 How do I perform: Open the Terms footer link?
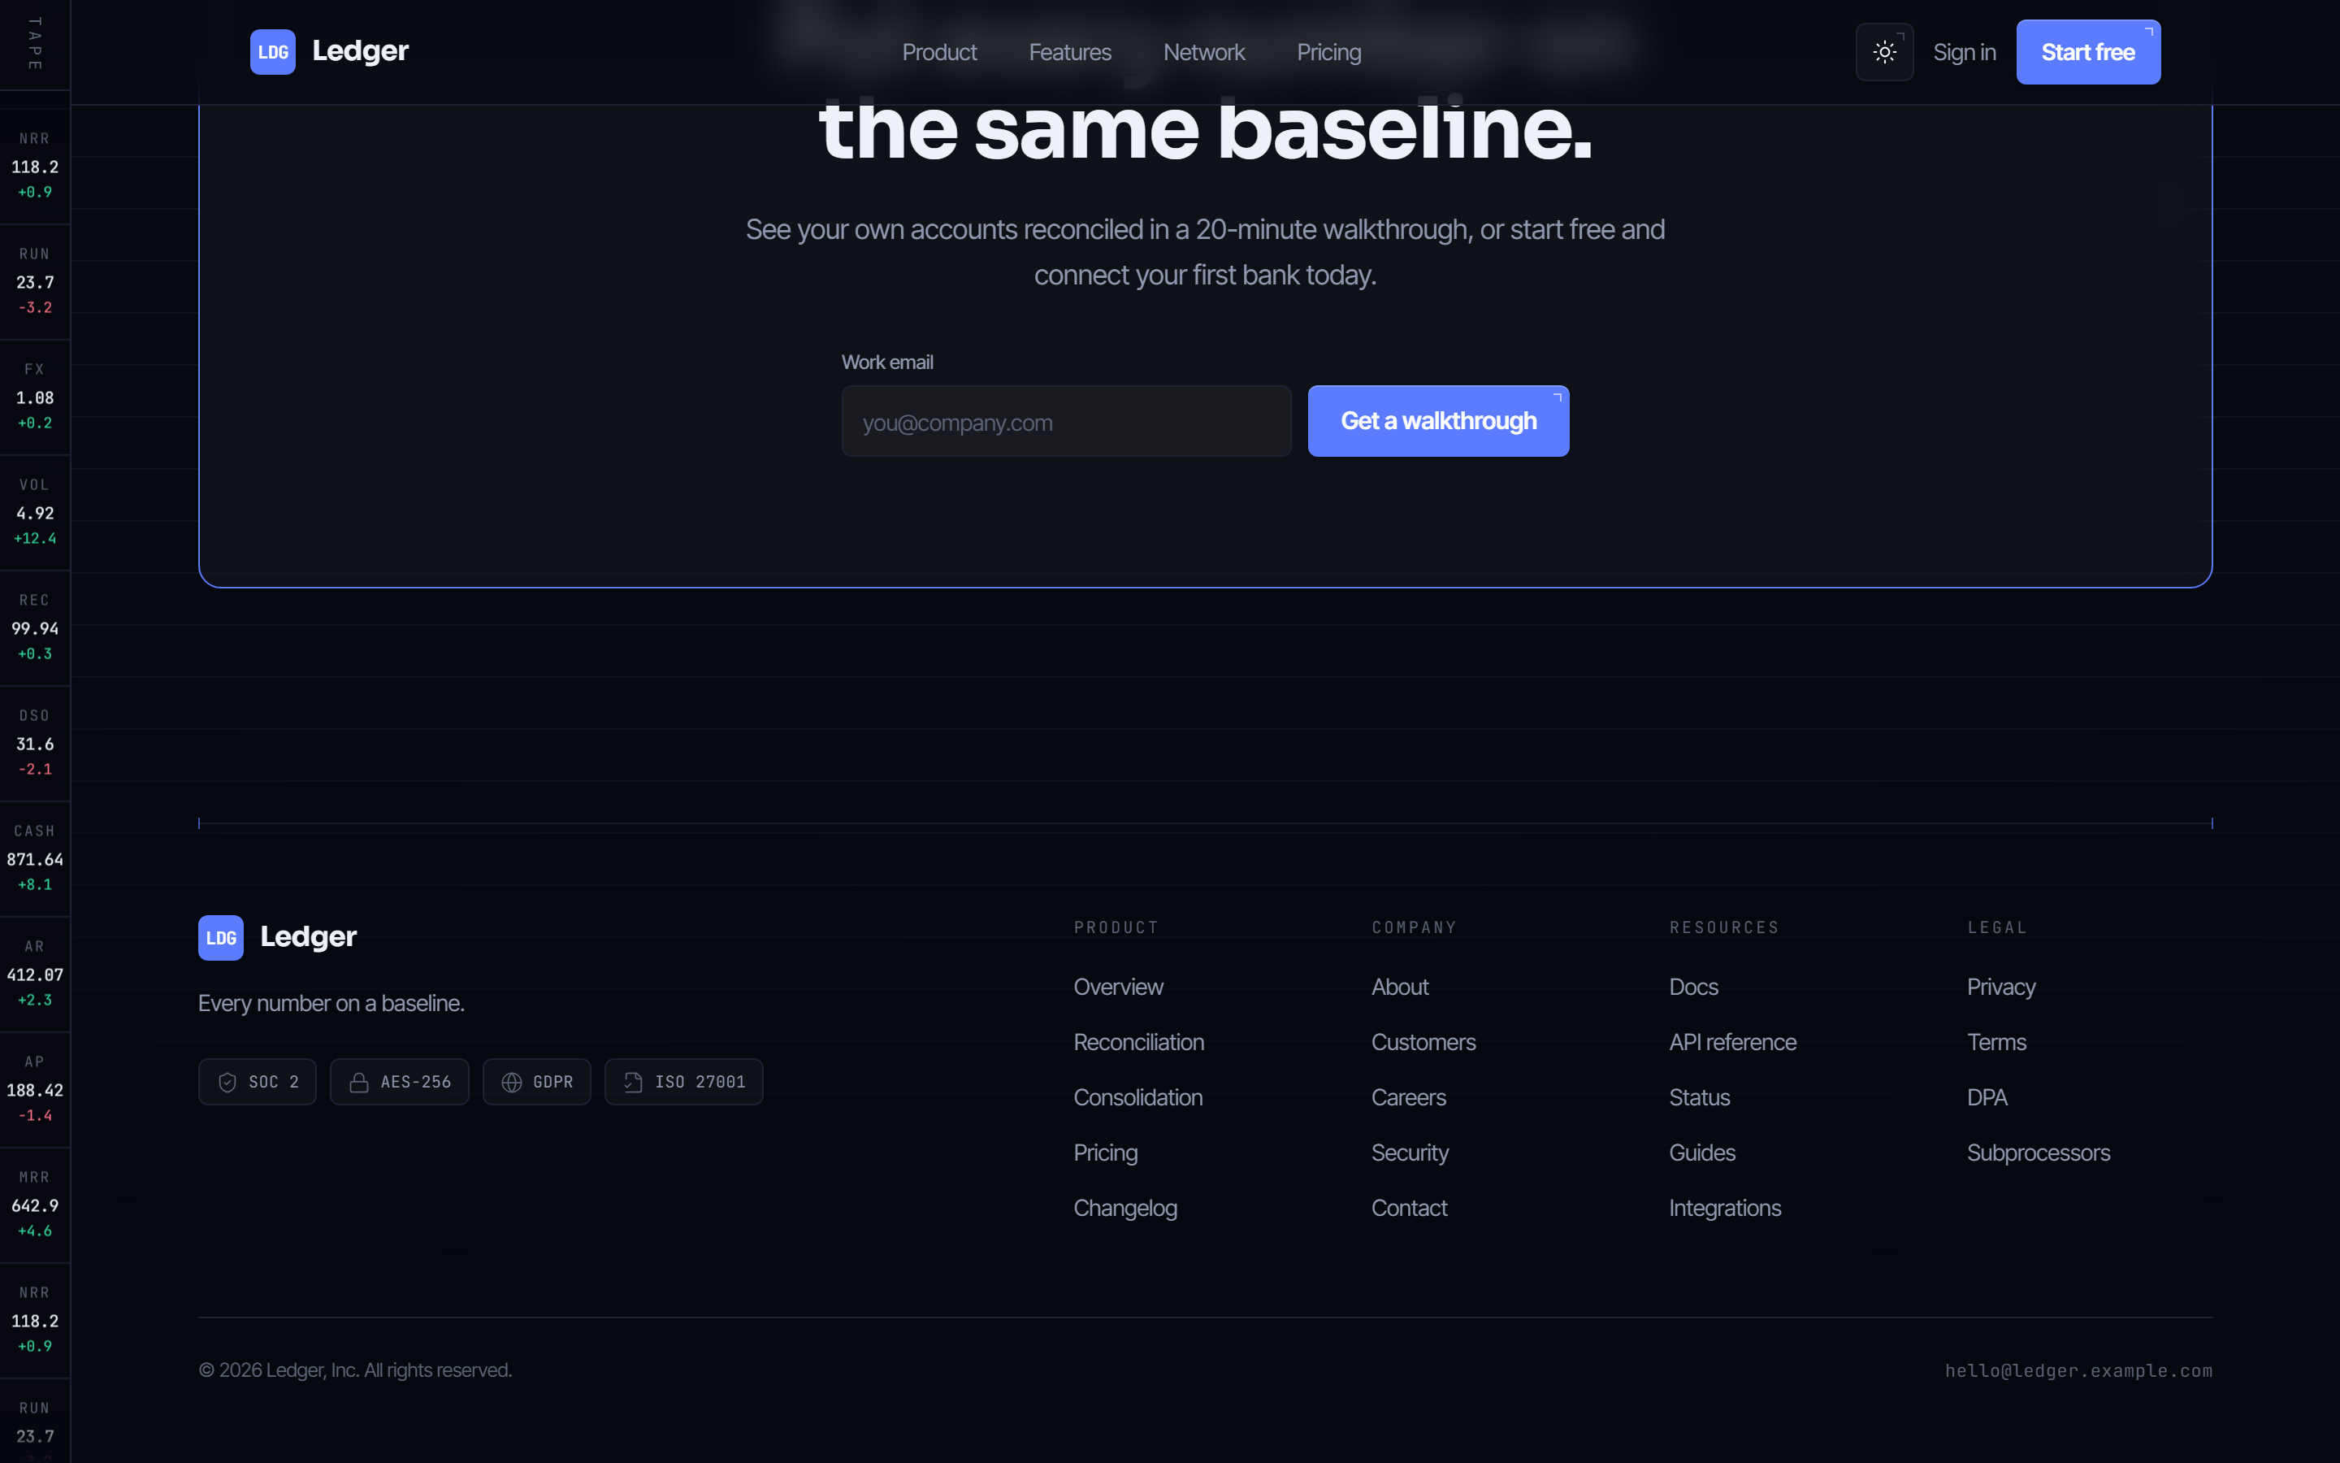point(1995,1042)
